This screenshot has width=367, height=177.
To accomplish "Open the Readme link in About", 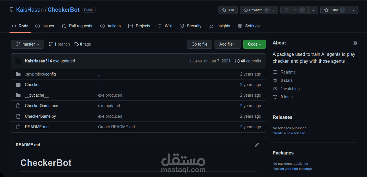I will click(x=284, y=72).
